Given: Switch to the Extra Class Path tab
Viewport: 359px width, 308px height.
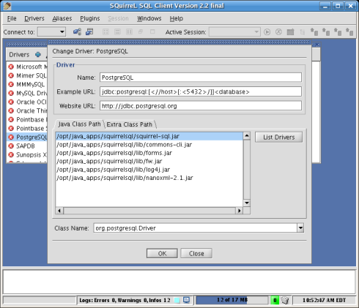Looking at the screenshot, I should [130, 124].
